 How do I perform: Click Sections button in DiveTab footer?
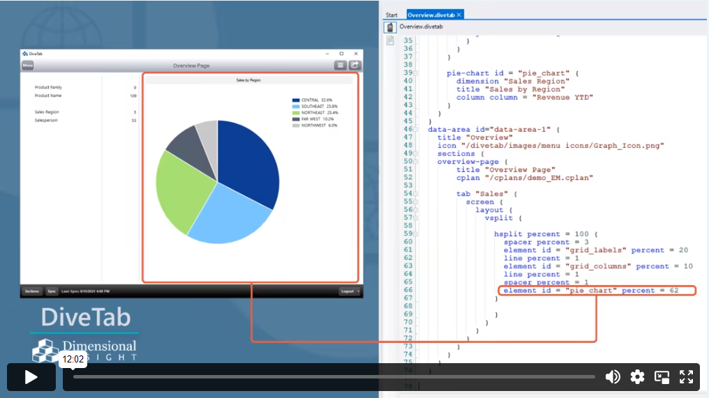pos(32,291)
